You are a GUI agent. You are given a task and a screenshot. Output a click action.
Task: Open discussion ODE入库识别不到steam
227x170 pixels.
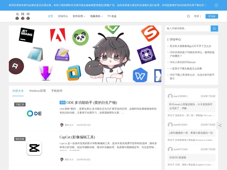tap(182, 62)
